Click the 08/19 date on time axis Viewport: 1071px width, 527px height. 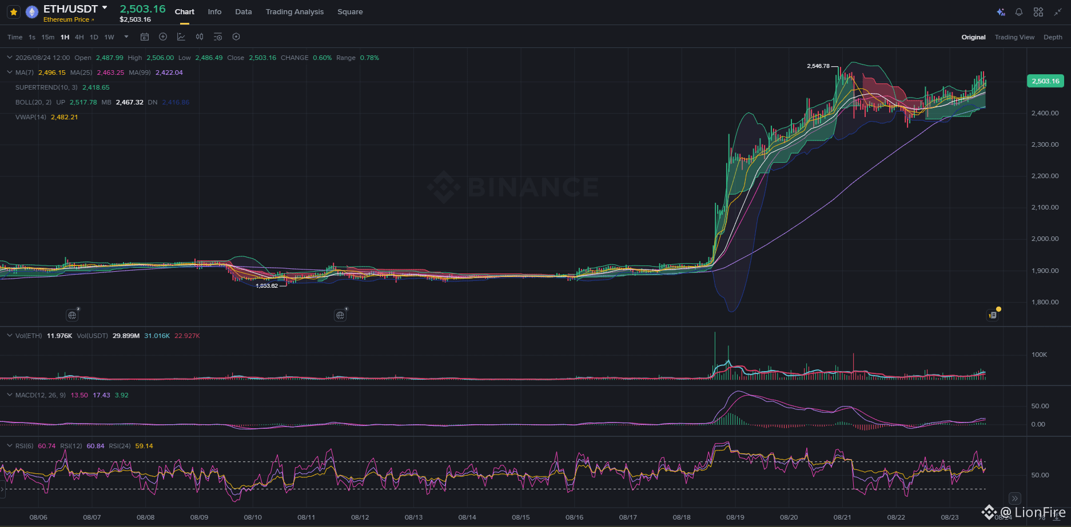pyautogui.click(x=735, y=517)
